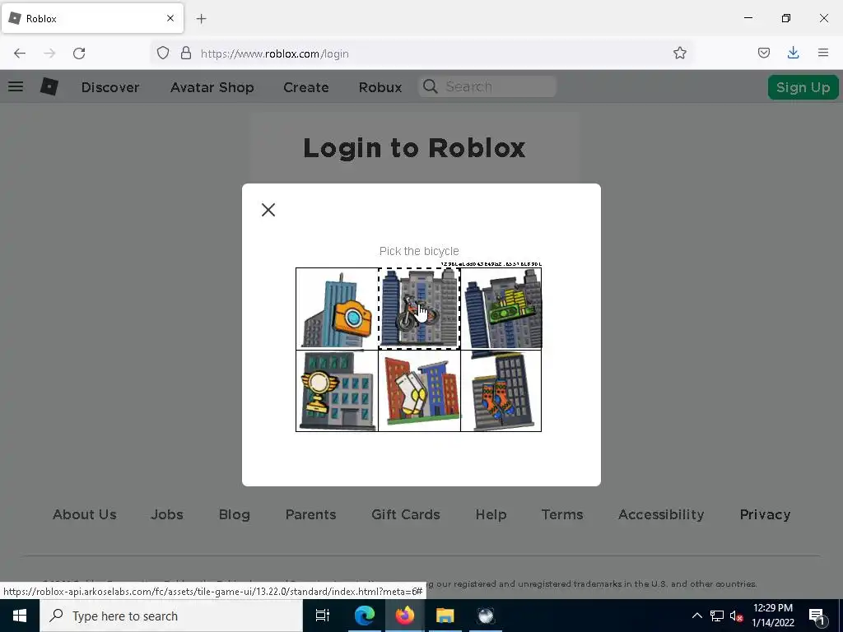Select the orange patterned socks tile
The height and width of the screenshot is (632, 843).
[501, 391]
